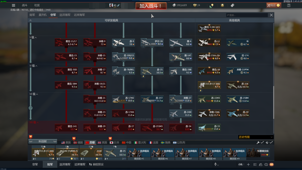Click the microphone icon in bottom bar

tap(216, 164)
